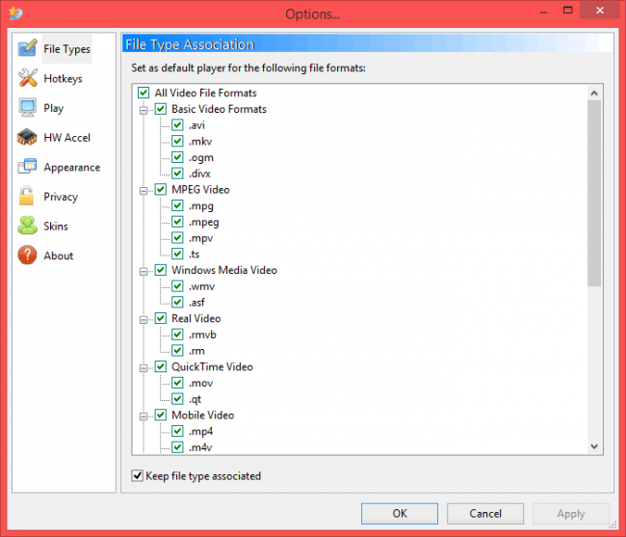The image size is (626, 537).
Task: Toggle the .rm checkbox
Action: 177,350
